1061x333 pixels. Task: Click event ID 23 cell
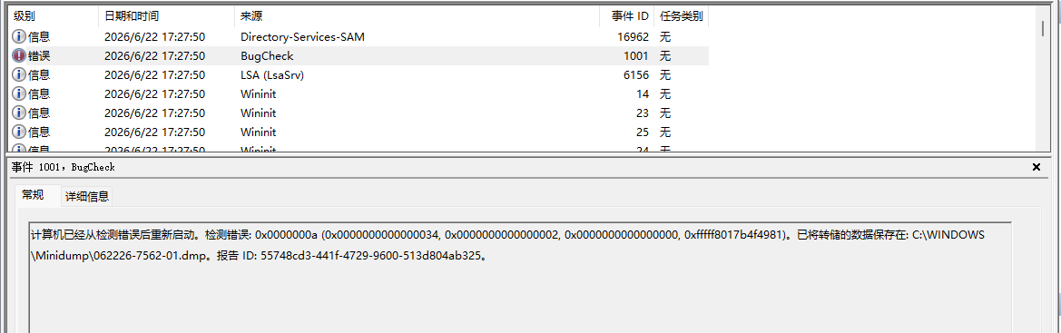tap(643, 113)
